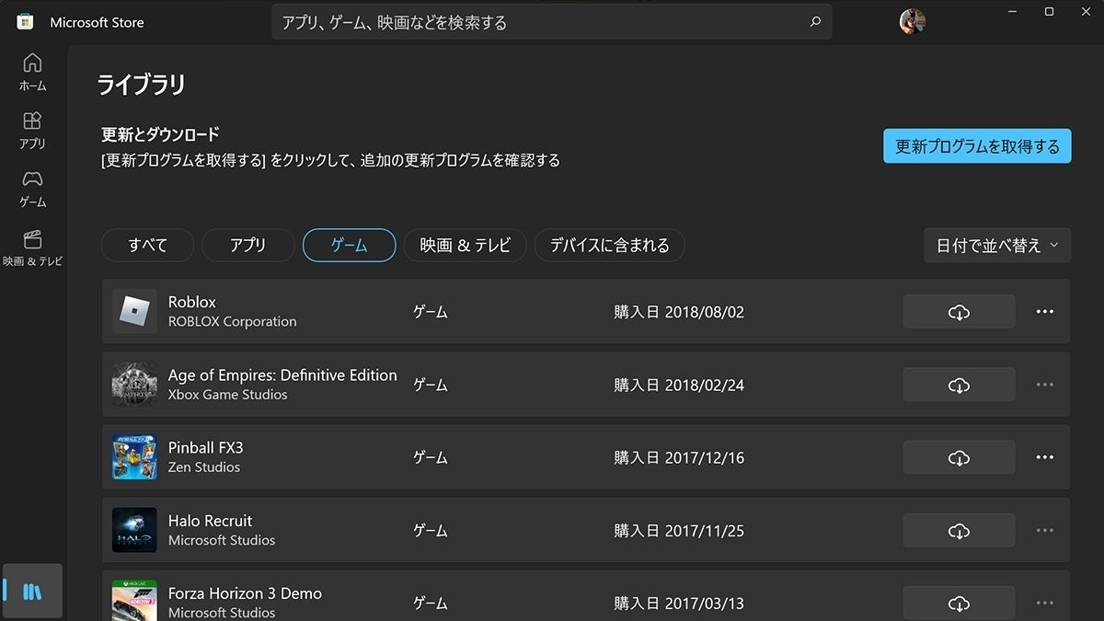Click purchase date 2018/08/02

[x=679, y=312]
